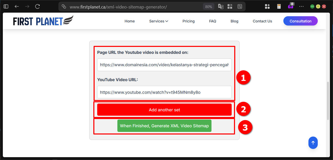Click the 80% zoom indicator
Viewport: 333px width, 160px height.
(208, 6)
